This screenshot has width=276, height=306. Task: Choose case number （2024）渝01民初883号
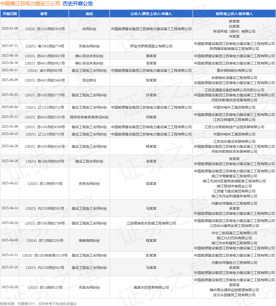(44, 70)
